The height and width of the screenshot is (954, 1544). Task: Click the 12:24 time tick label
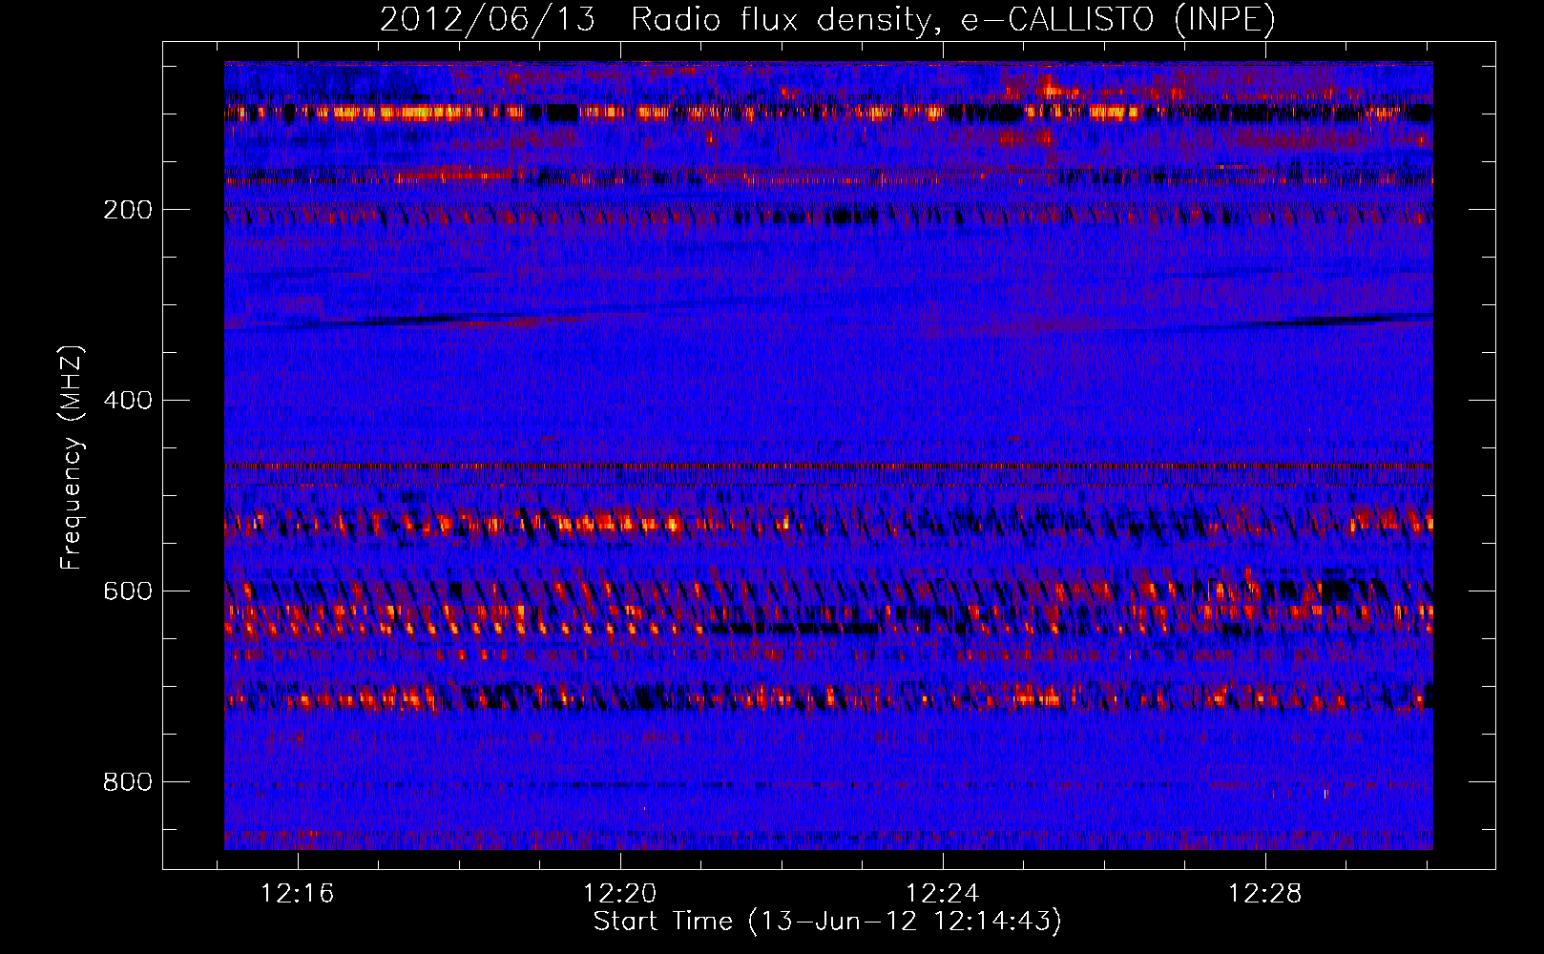943,894
